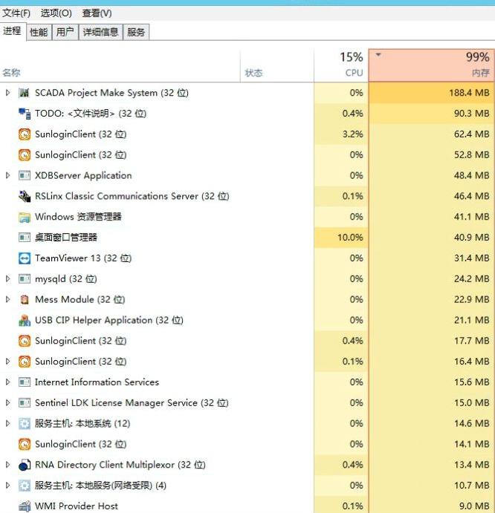The height and width of the screenshot is (513, 495).
Task: Expand the Mess Module process group
Action: tap(8, 299)
